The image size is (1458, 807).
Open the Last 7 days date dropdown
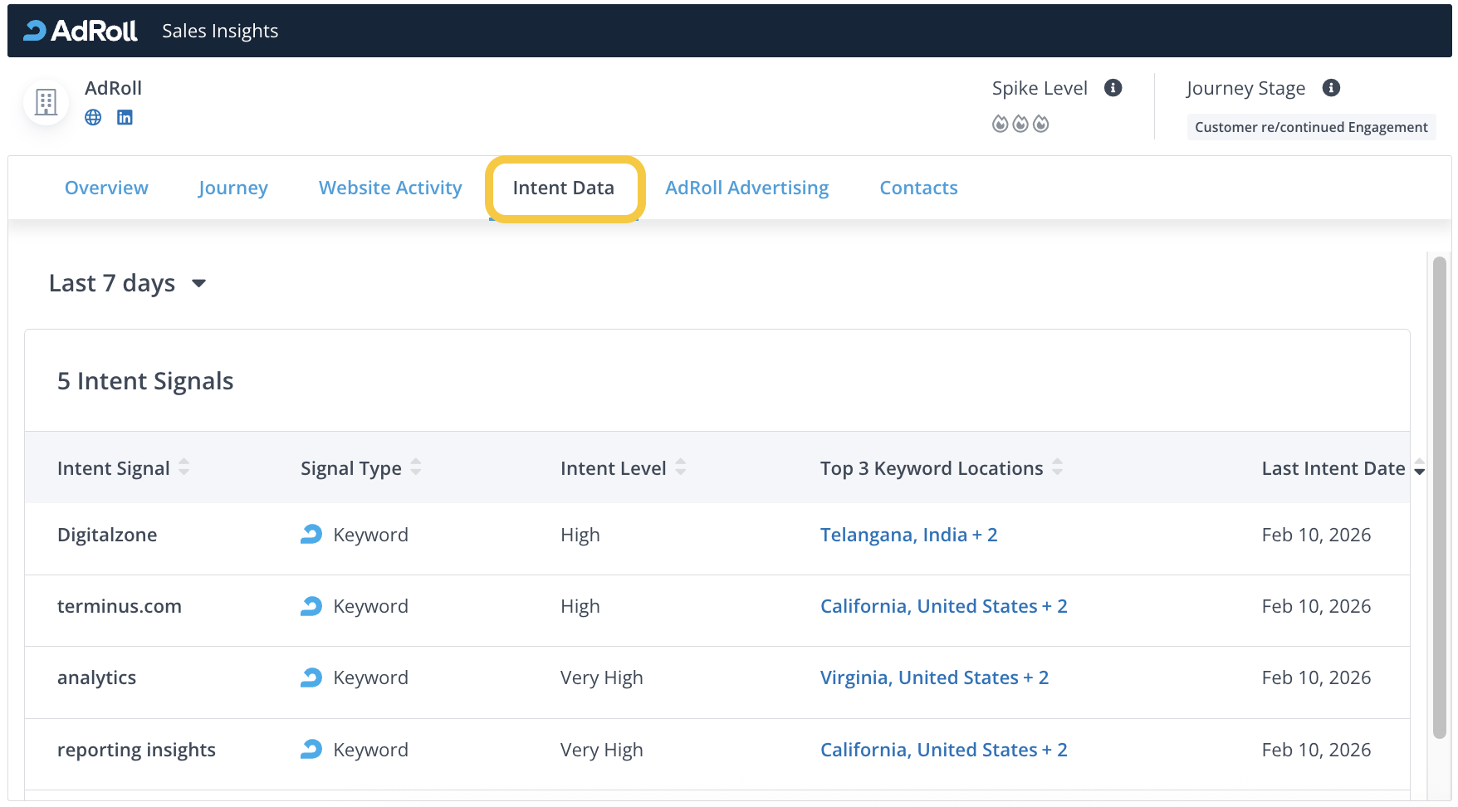coord(127,283)
